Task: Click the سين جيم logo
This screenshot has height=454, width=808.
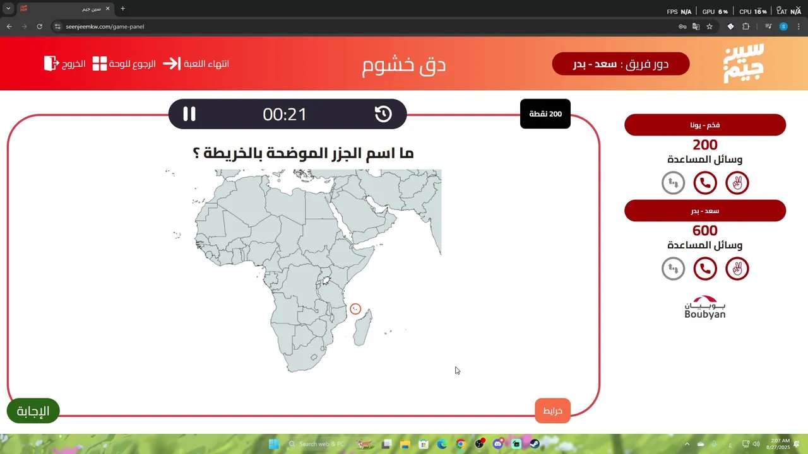Action: [x=743, y=63]
